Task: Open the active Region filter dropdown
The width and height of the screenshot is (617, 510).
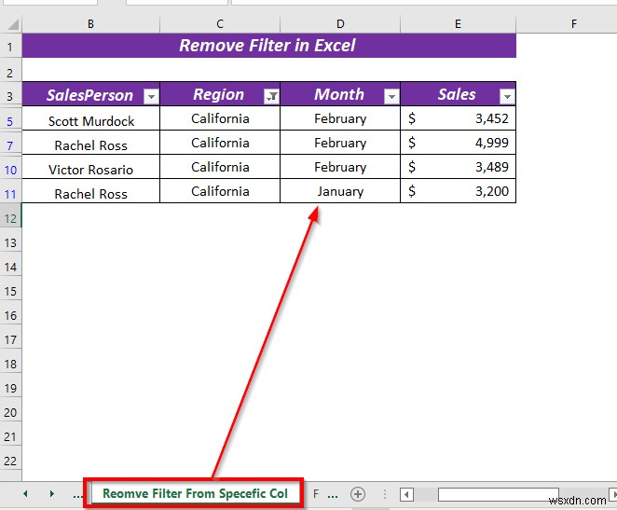Action: pyautogui.click(x=271, y=96)
